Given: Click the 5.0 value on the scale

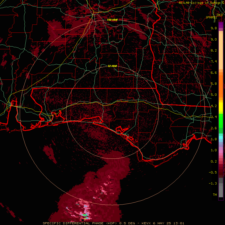Looking at the screenshot, I should (x=214, y=95).
